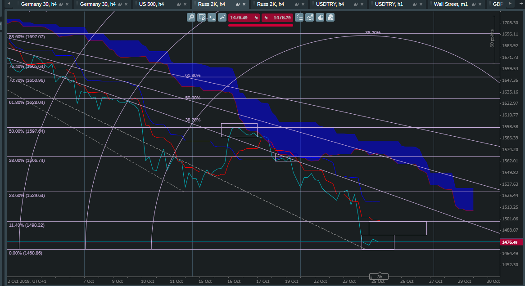
Task: Select the 11.40% (1498.22) Fibonacci label
Action: click(27, 225)
